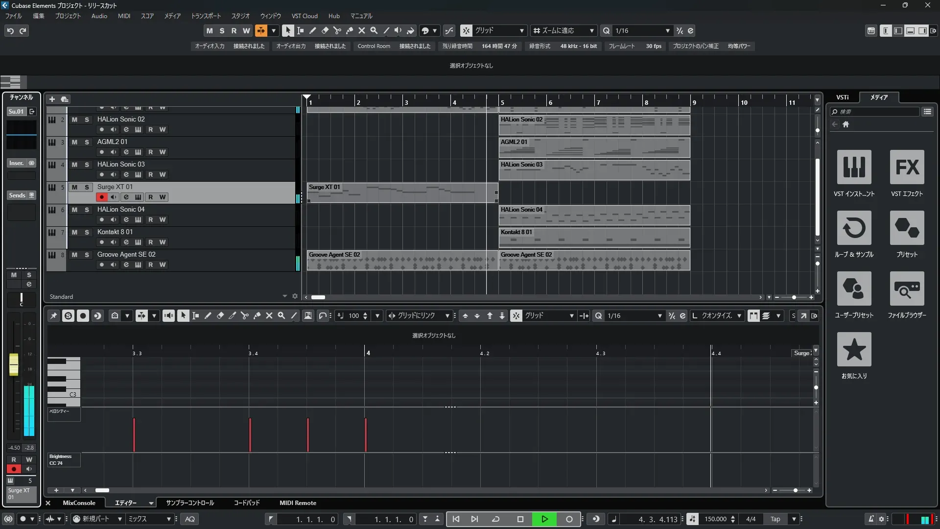Screen dimensions: 940x529
Task: Select the Zoom magnifier tool in the top toolbar
Action: [374, 30]
